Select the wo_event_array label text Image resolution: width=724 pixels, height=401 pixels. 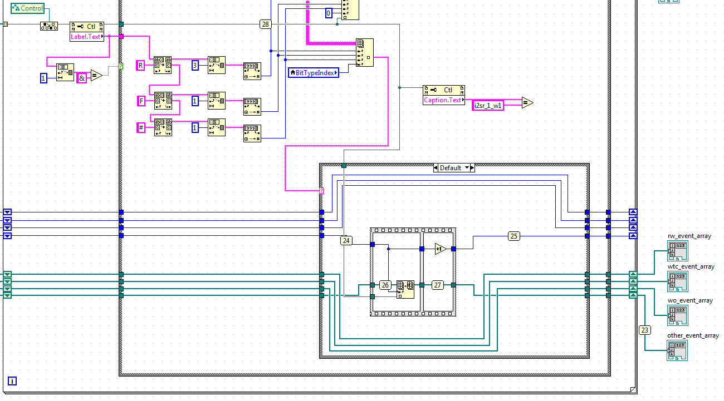[690, 300]
